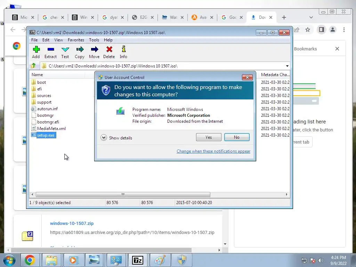Screen dimensions: 356x267
Task: Click the Metadata Changed column header
Action: tap(275, 75)
